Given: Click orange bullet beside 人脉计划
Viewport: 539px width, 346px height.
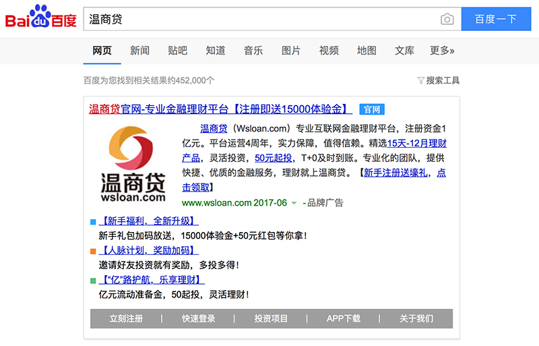Looking at the screenshot, I should pos(93,252).
